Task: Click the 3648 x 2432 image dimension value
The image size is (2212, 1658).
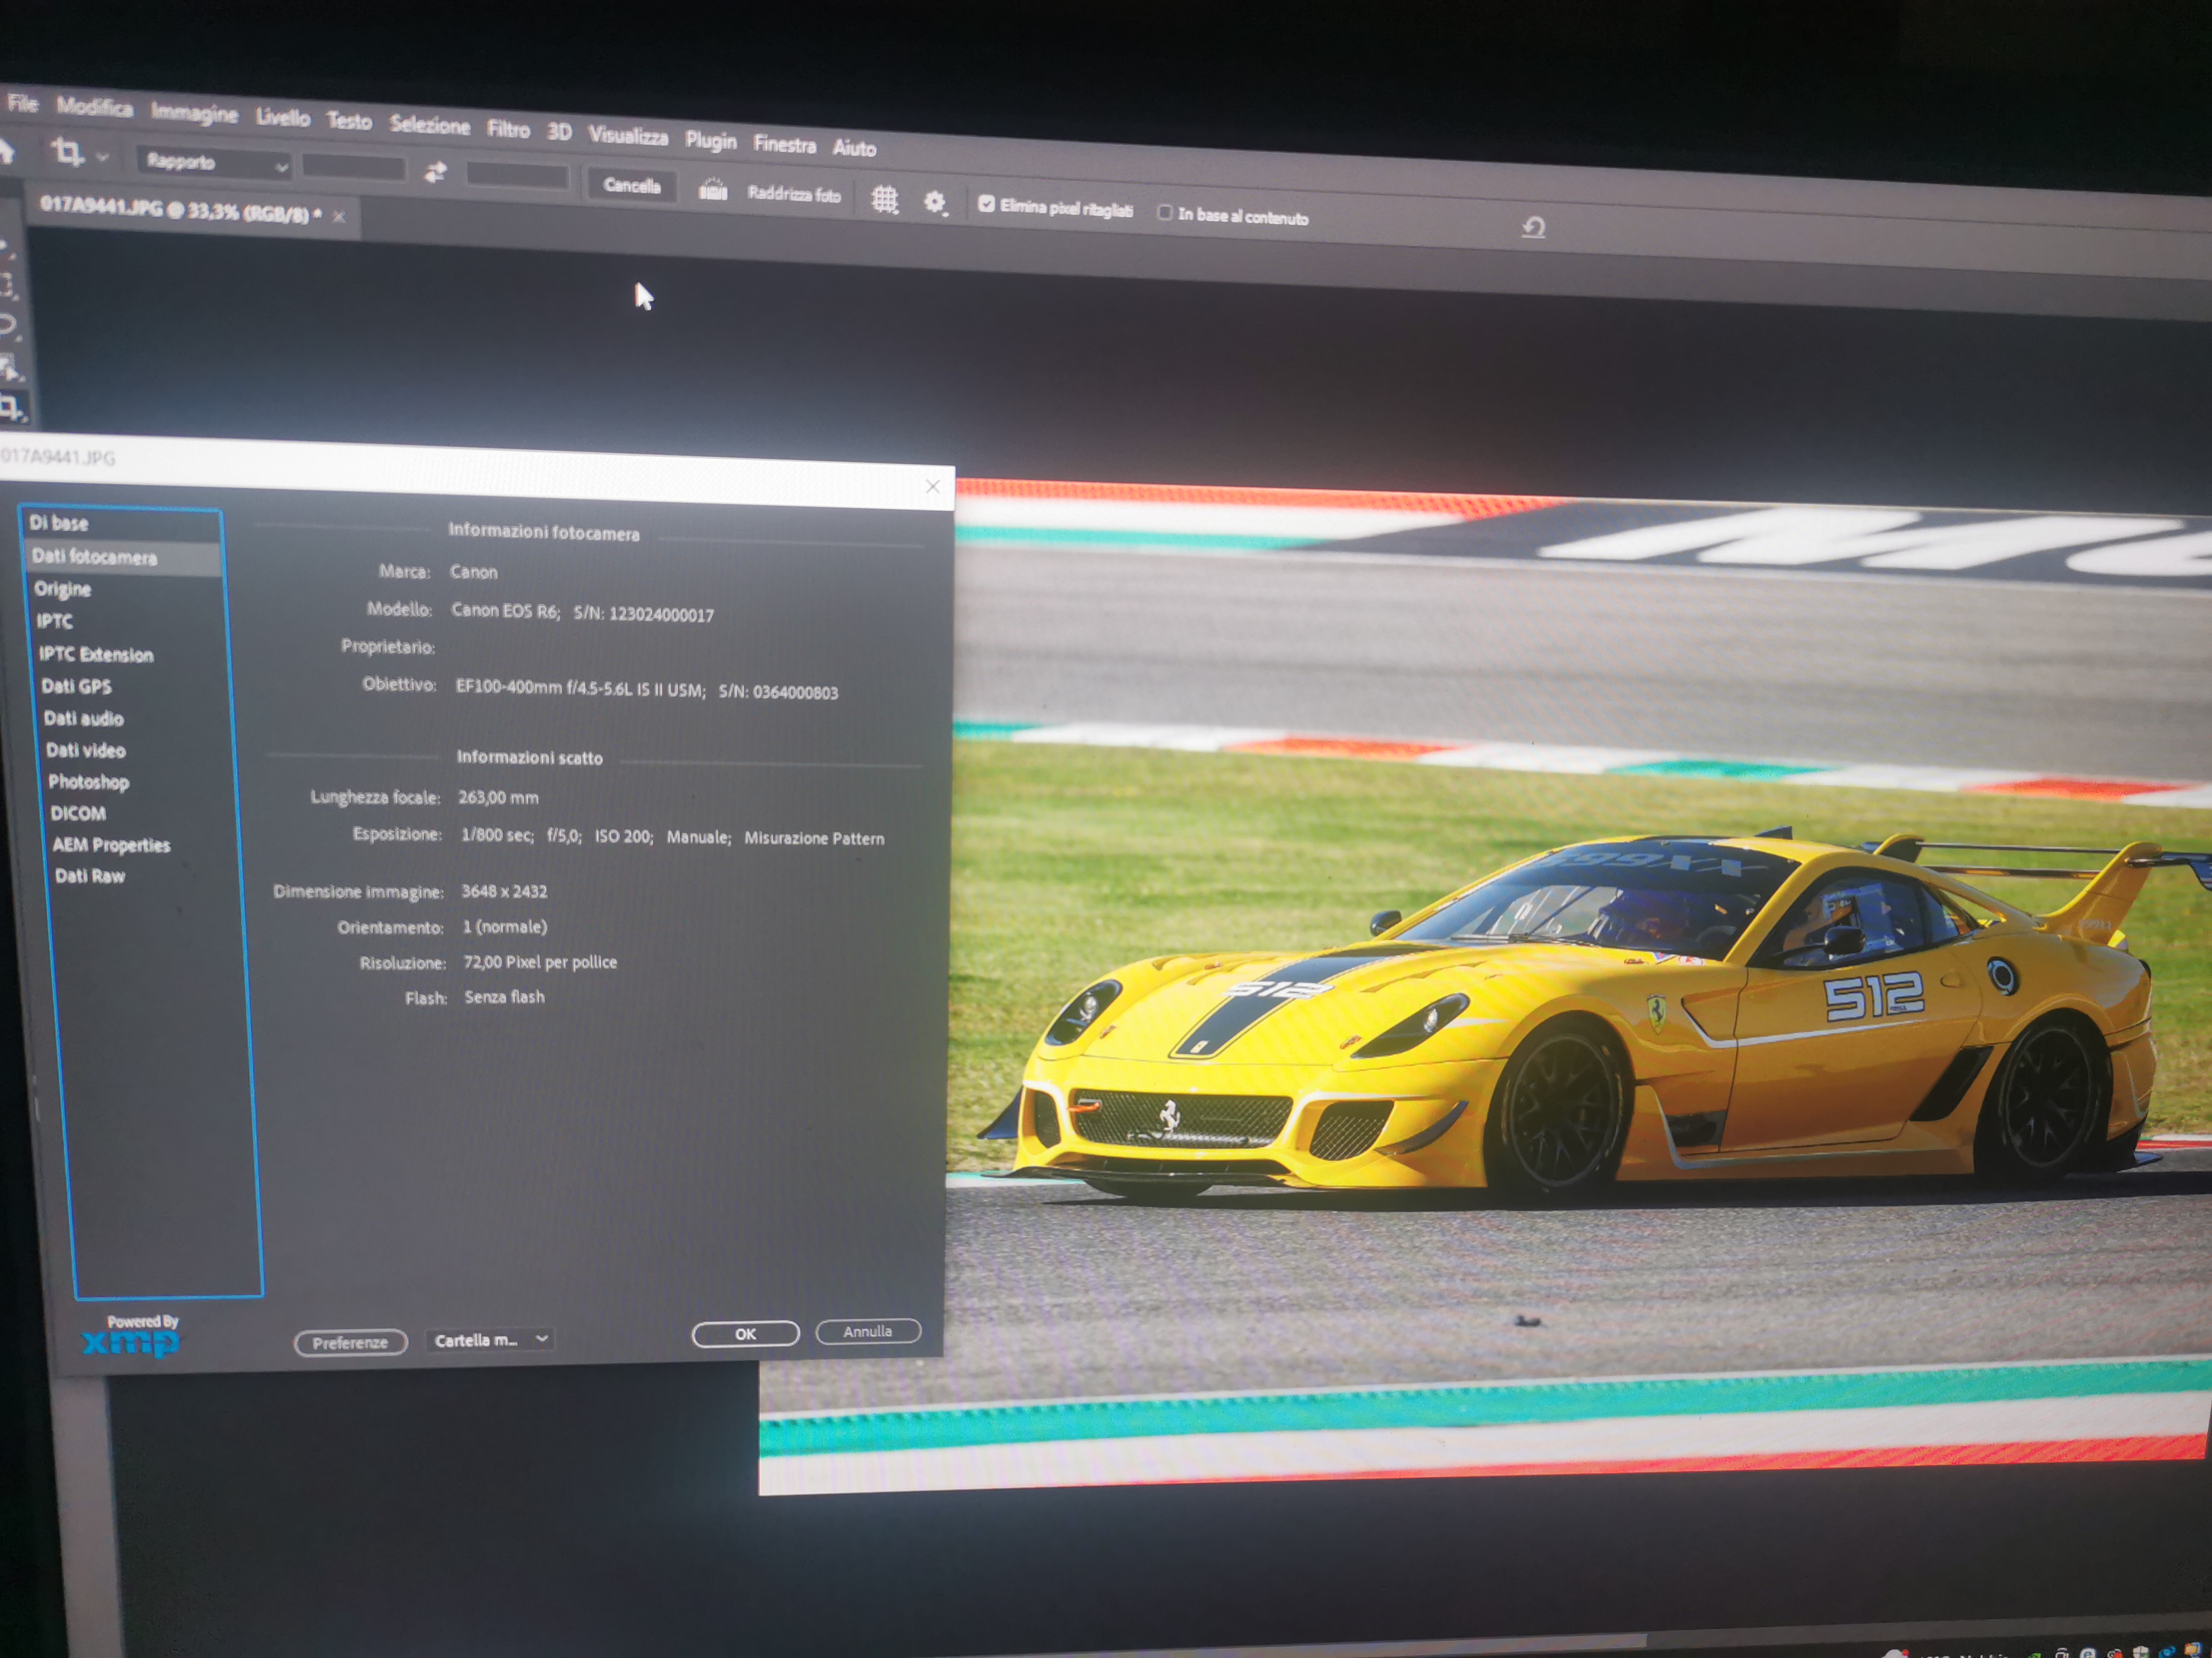Action: coord(504,890)
